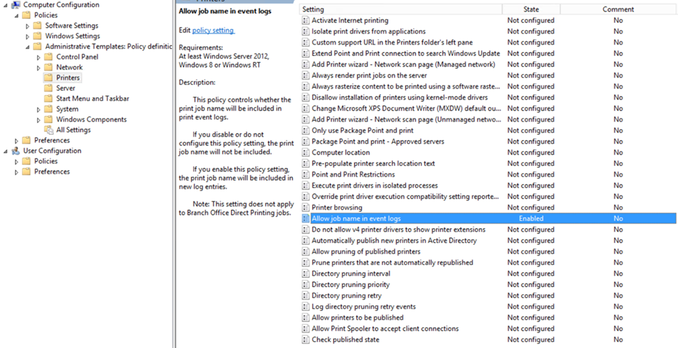
Task: Select Automatically publish new printers in Active Directory
Action: [x=394, y=241]
